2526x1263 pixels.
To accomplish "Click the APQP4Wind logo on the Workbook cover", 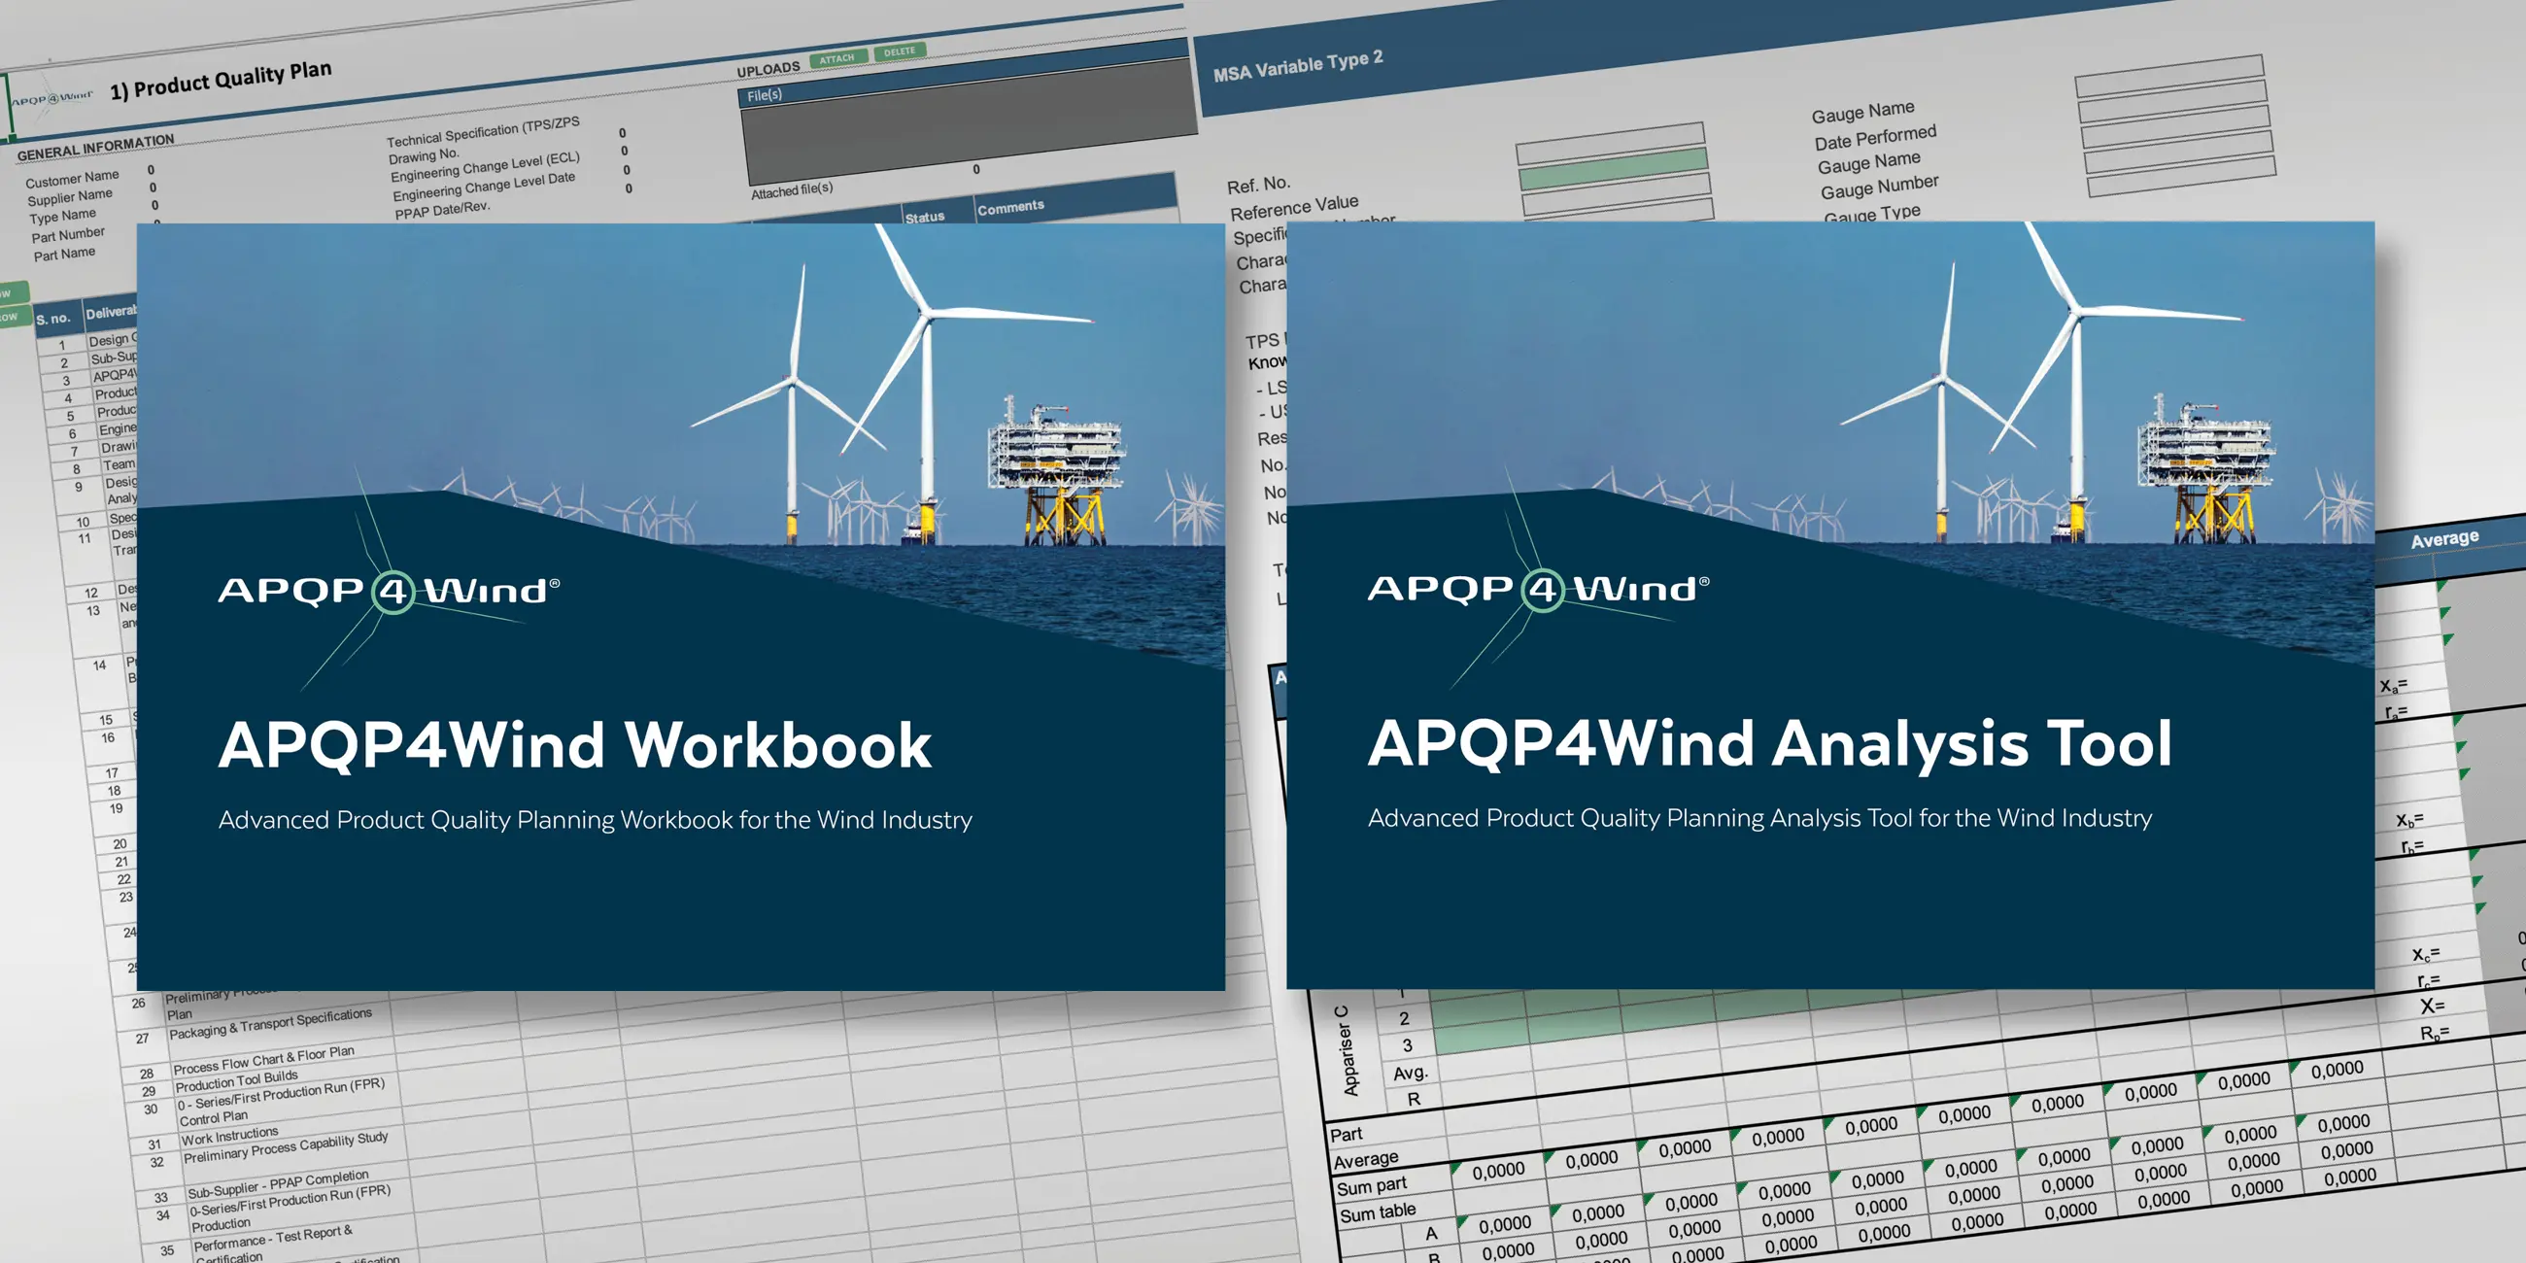I will [x=391, y=591].
